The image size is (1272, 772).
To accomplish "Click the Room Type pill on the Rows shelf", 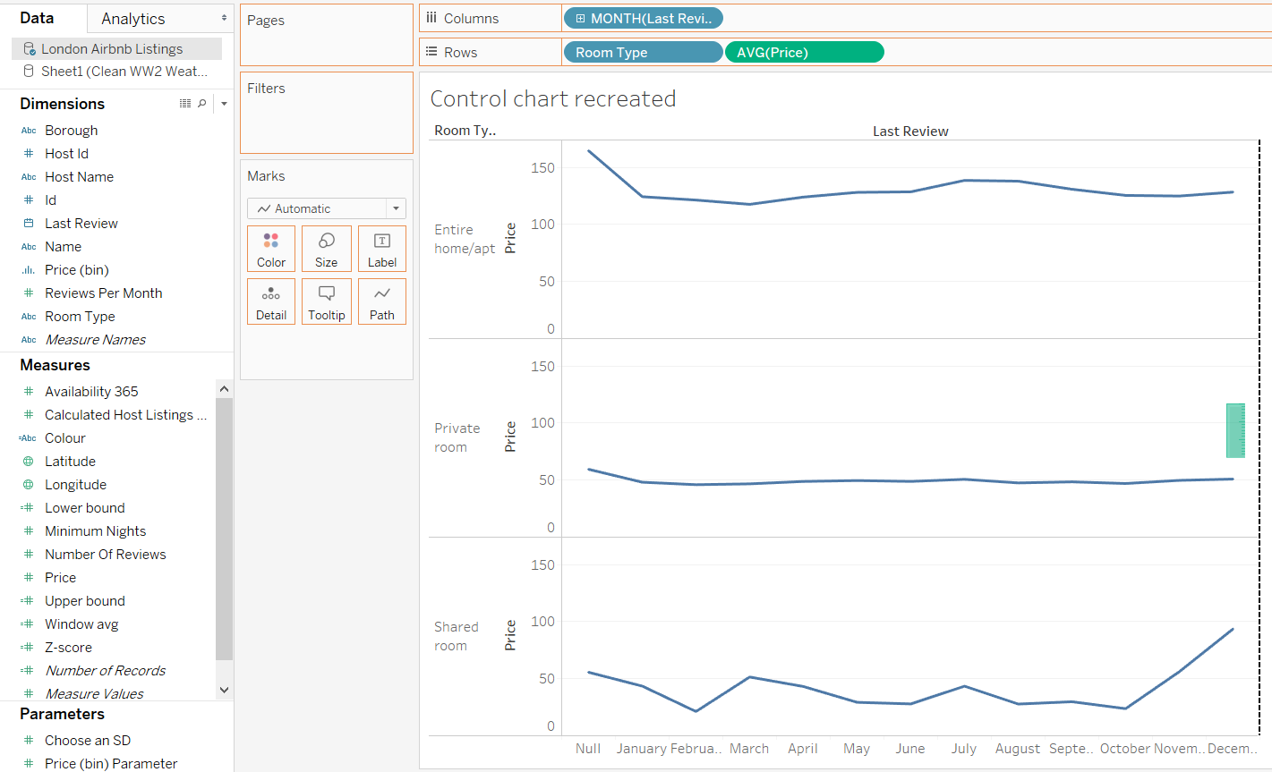I will tap(642, 51).
